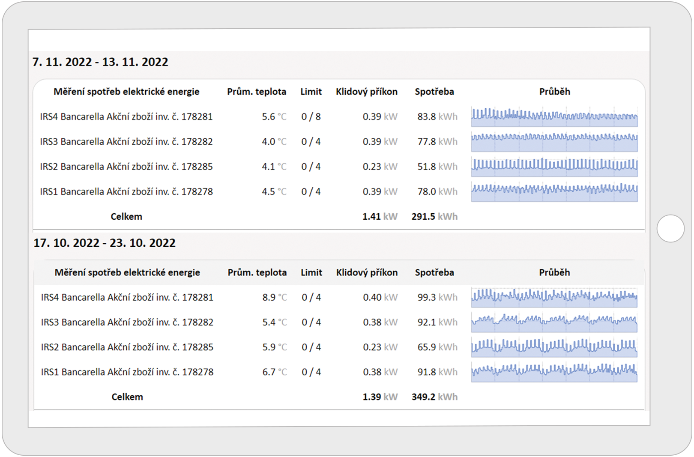Select IRS1 Bancarella row name in the November table
This screenshot has height=457, width=694.
(126, 191)
